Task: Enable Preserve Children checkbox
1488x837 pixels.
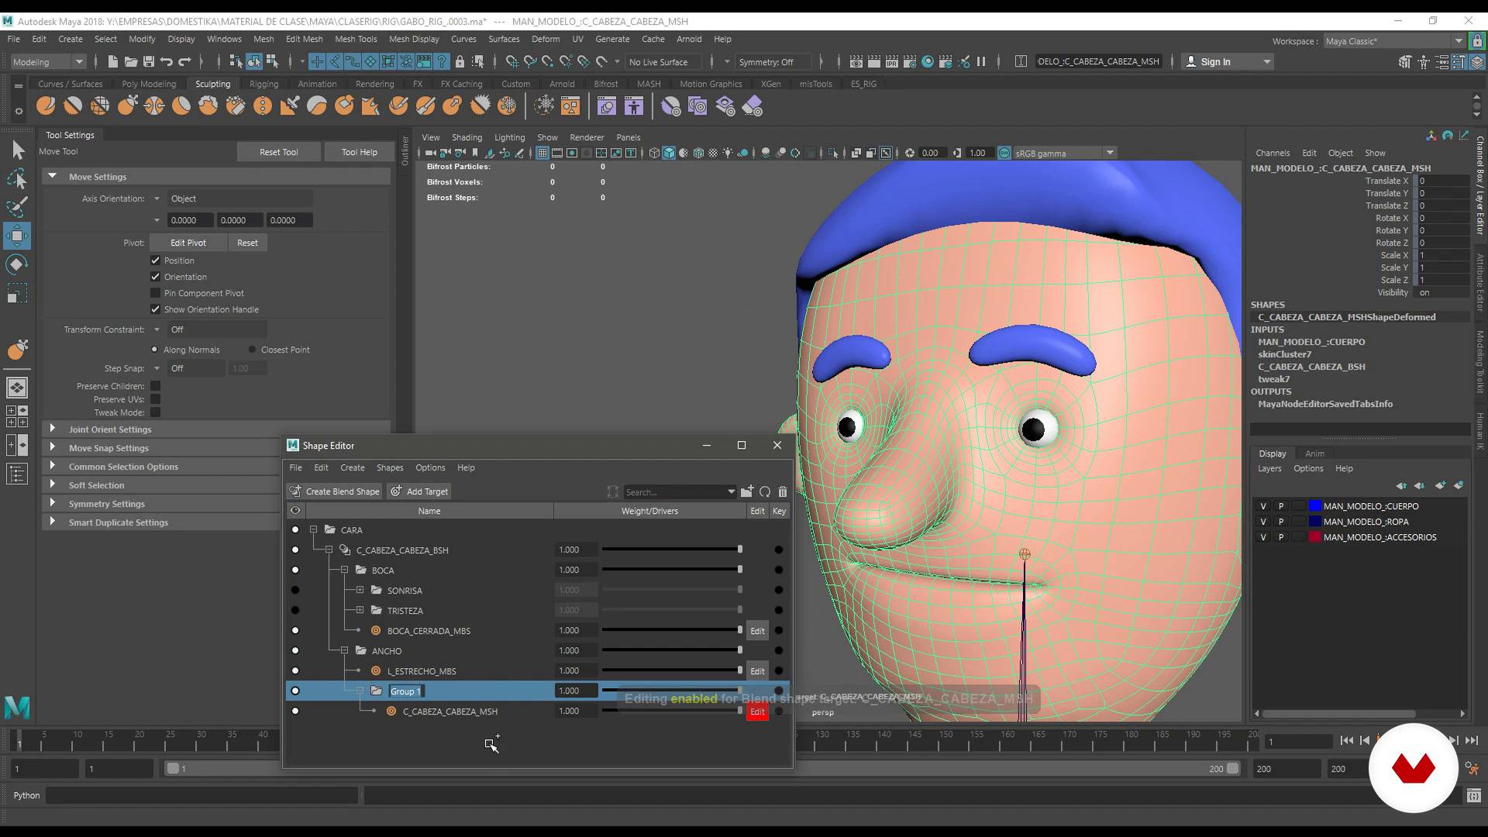Action: (155, 386)
